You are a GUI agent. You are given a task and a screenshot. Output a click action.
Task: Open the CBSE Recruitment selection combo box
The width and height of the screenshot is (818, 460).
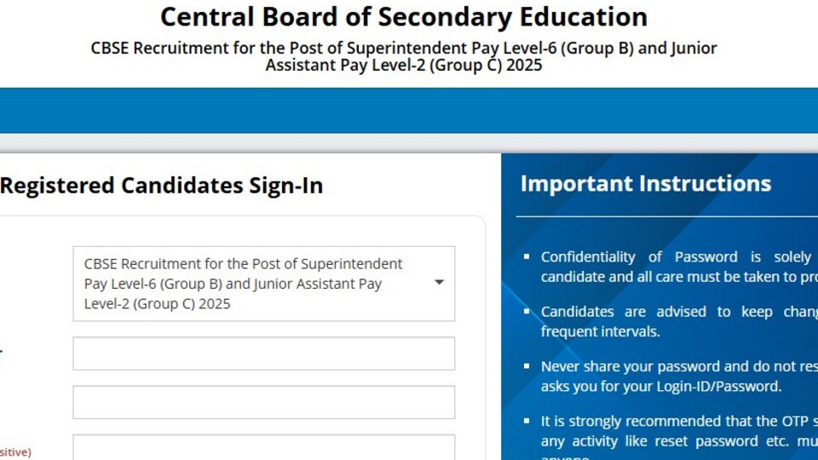coord(263,284)
